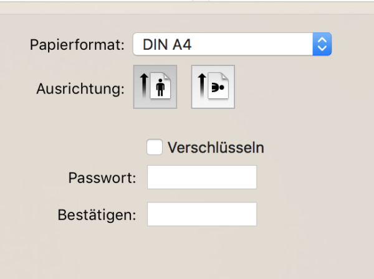374x279 pixels.
Task: Click the upper chevron of the Papierformat popup button
Action: point(322,40)
